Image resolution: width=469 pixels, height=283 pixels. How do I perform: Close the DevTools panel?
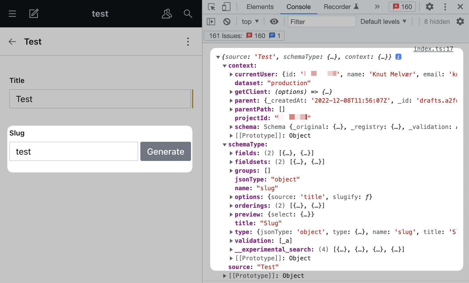[x=460, y=7]
